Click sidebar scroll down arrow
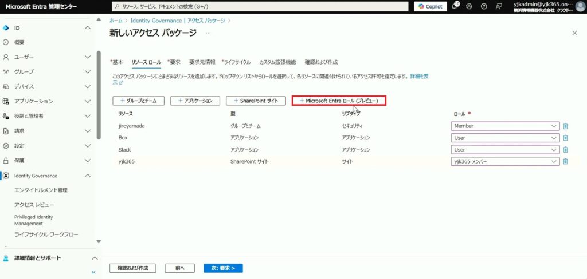 [x=99, y=241]
